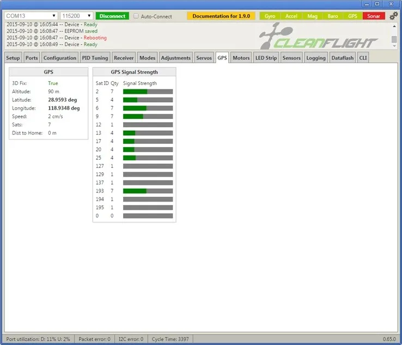Click the Gyro sensor indicator
Screen dimensions: 402x345
[x=270, y=16]
